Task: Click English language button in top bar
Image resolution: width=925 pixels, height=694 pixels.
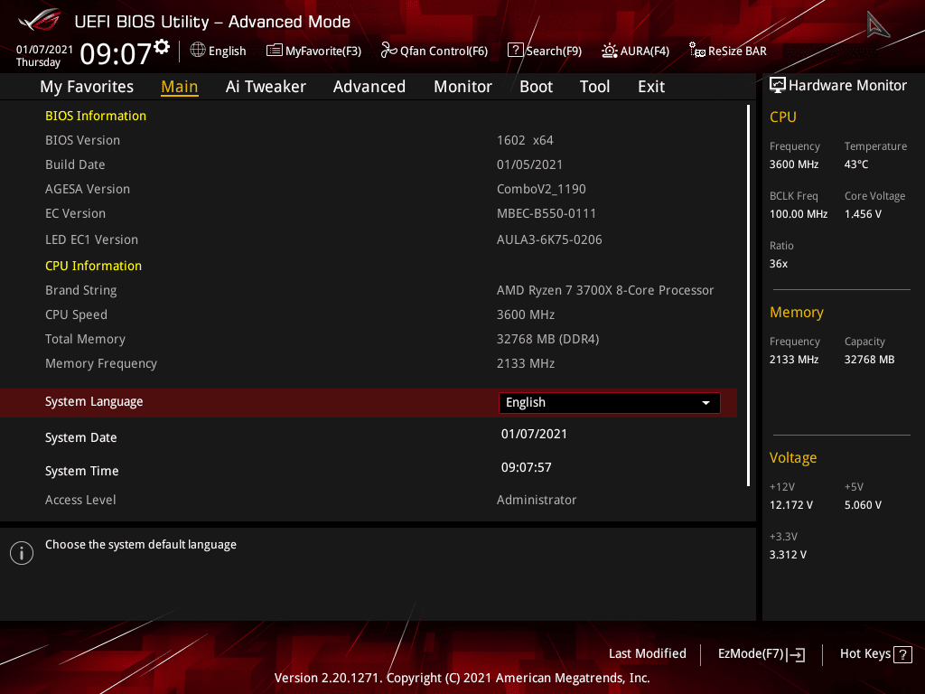Action: pyautogui.click(x=219, y=51)
